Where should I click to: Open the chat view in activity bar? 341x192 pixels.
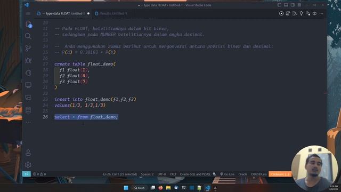(28, 98)
